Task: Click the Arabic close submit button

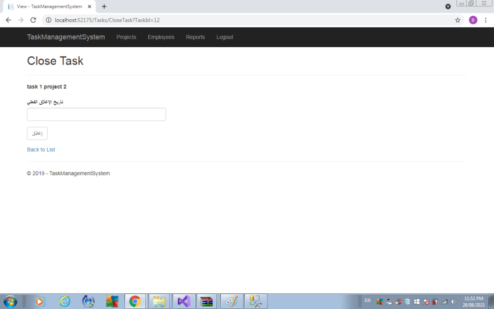Action: click(37, 133)
